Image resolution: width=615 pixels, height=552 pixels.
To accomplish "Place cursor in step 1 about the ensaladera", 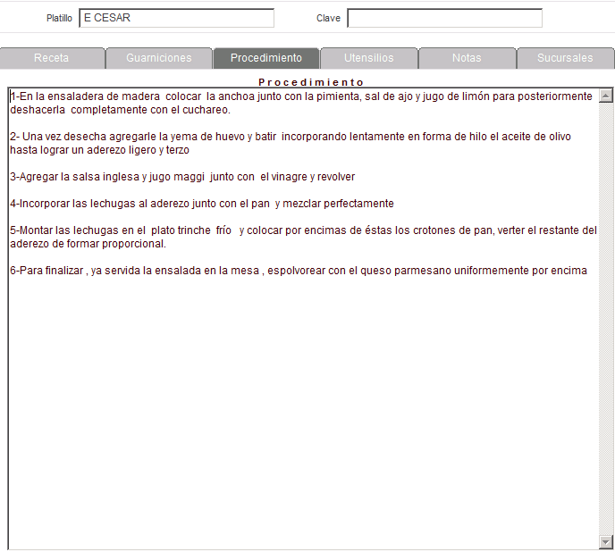I will [x=268, y=96].
